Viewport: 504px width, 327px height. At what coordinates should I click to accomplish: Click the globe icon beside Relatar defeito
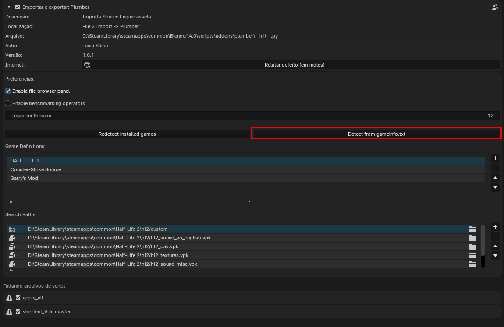[x=87, y=65]
